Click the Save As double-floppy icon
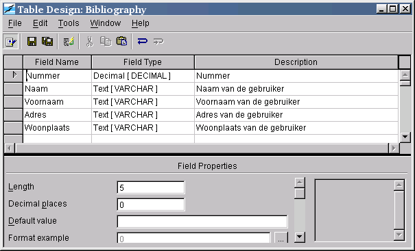The image size is (415, 251). 47,42
